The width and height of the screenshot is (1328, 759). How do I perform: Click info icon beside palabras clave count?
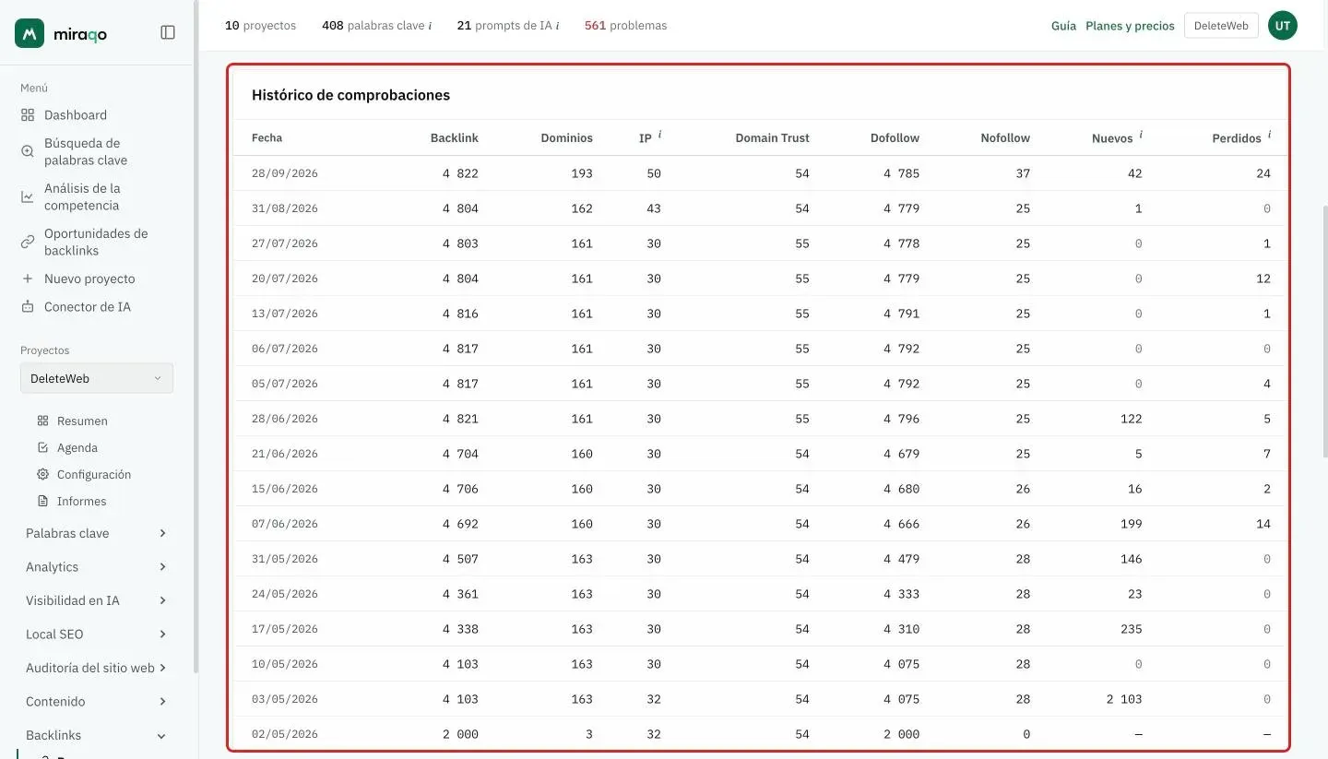pyautogui.click(x=430, y=26)
